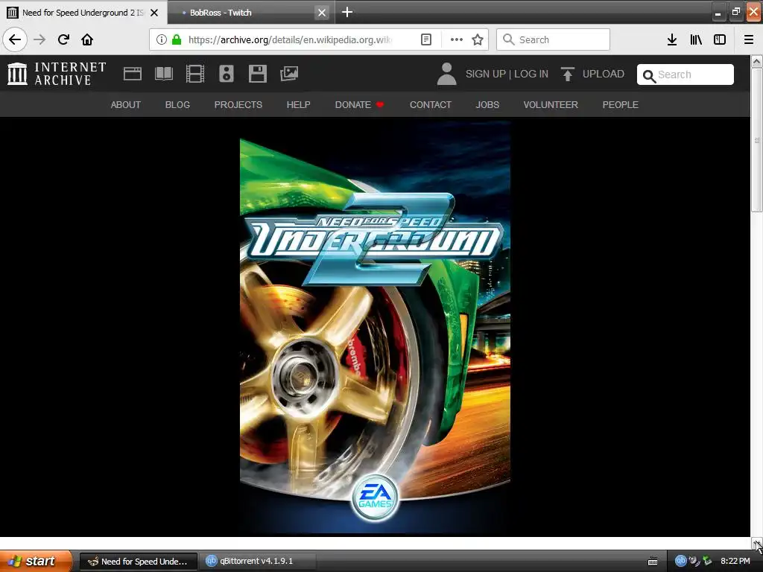Click the SIGN UP link

486,74
